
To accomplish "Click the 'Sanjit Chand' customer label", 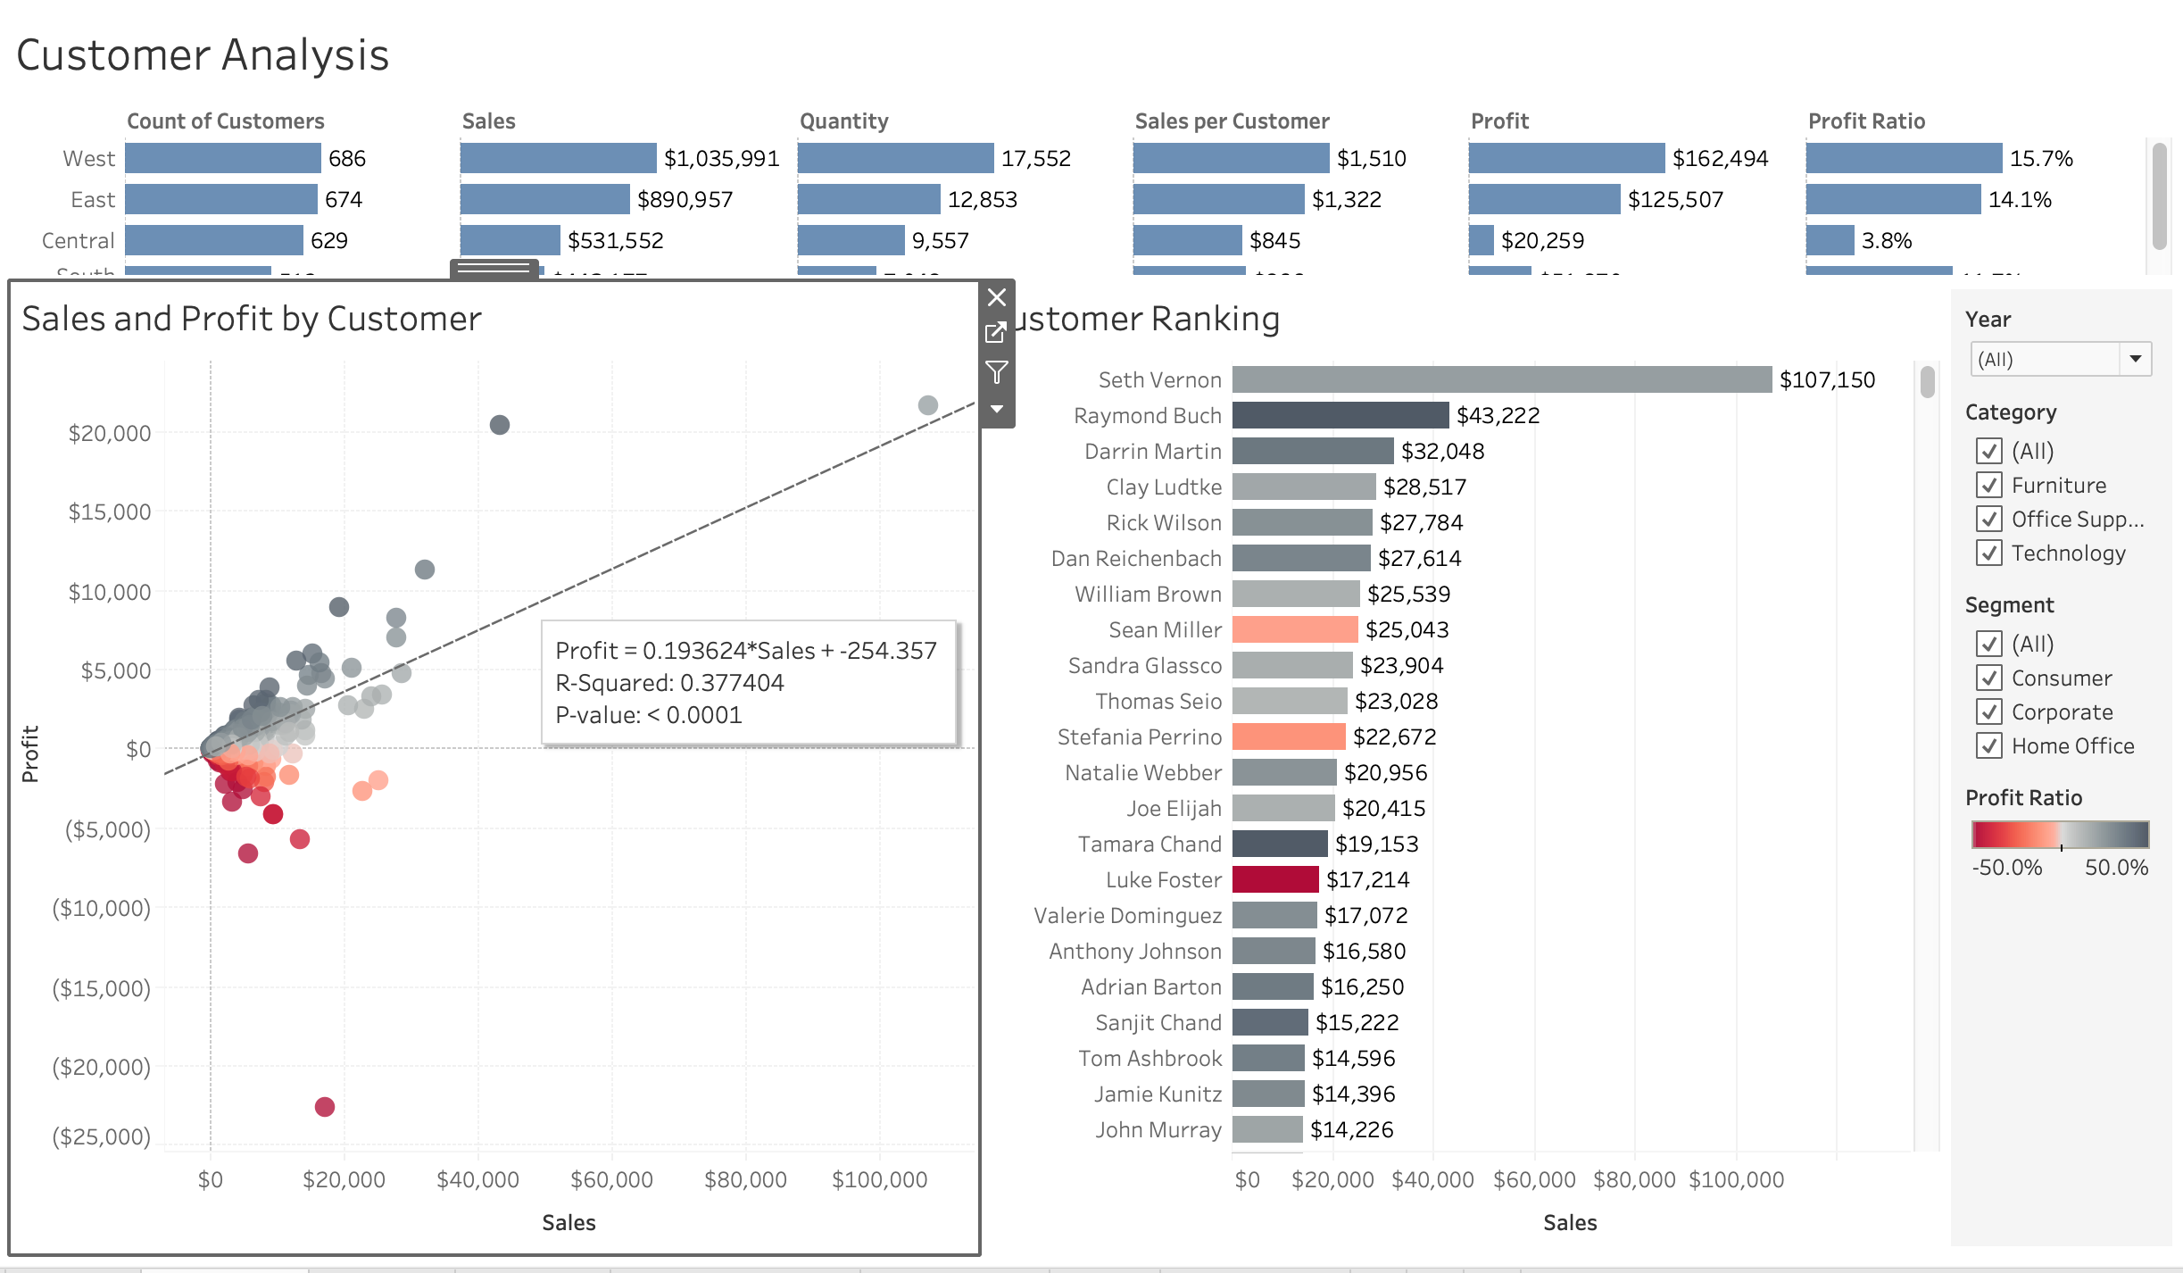I will [1158, 1022].
